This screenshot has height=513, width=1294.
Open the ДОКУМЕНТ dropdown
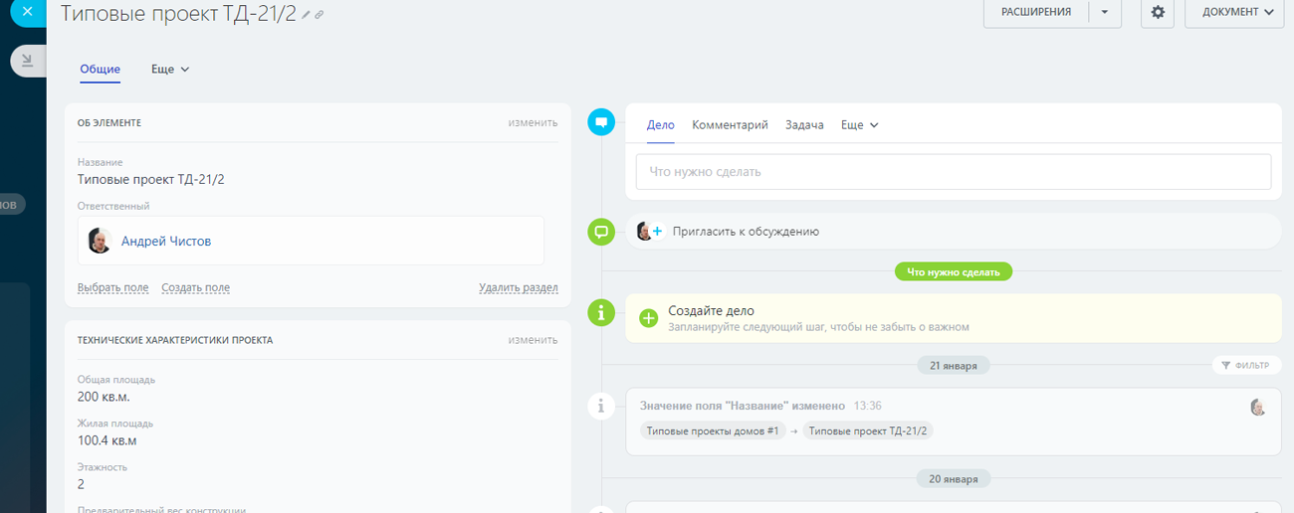pyautogui.click(x=1234, y=13)
